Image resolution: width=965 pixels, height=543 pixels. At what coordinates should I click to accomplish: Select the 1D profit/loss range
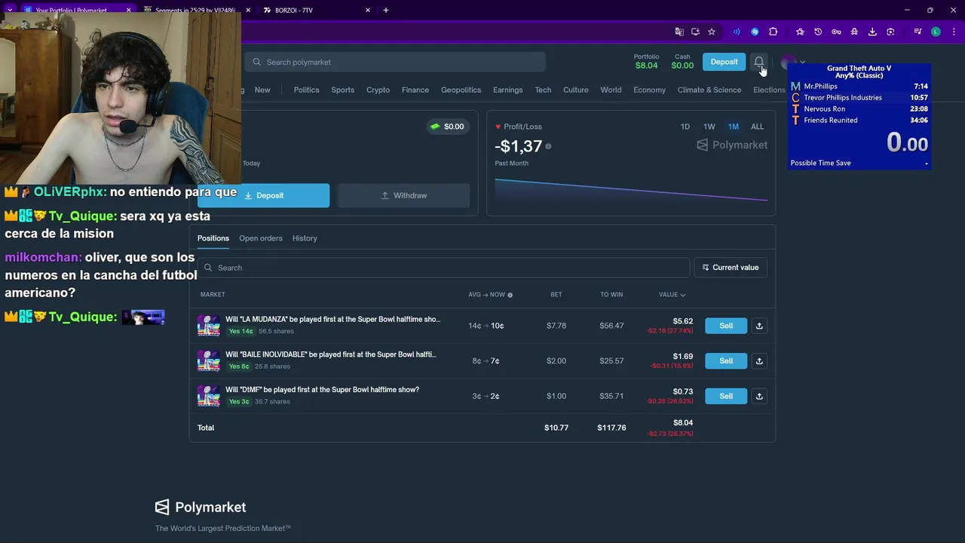tap(685, 127)
